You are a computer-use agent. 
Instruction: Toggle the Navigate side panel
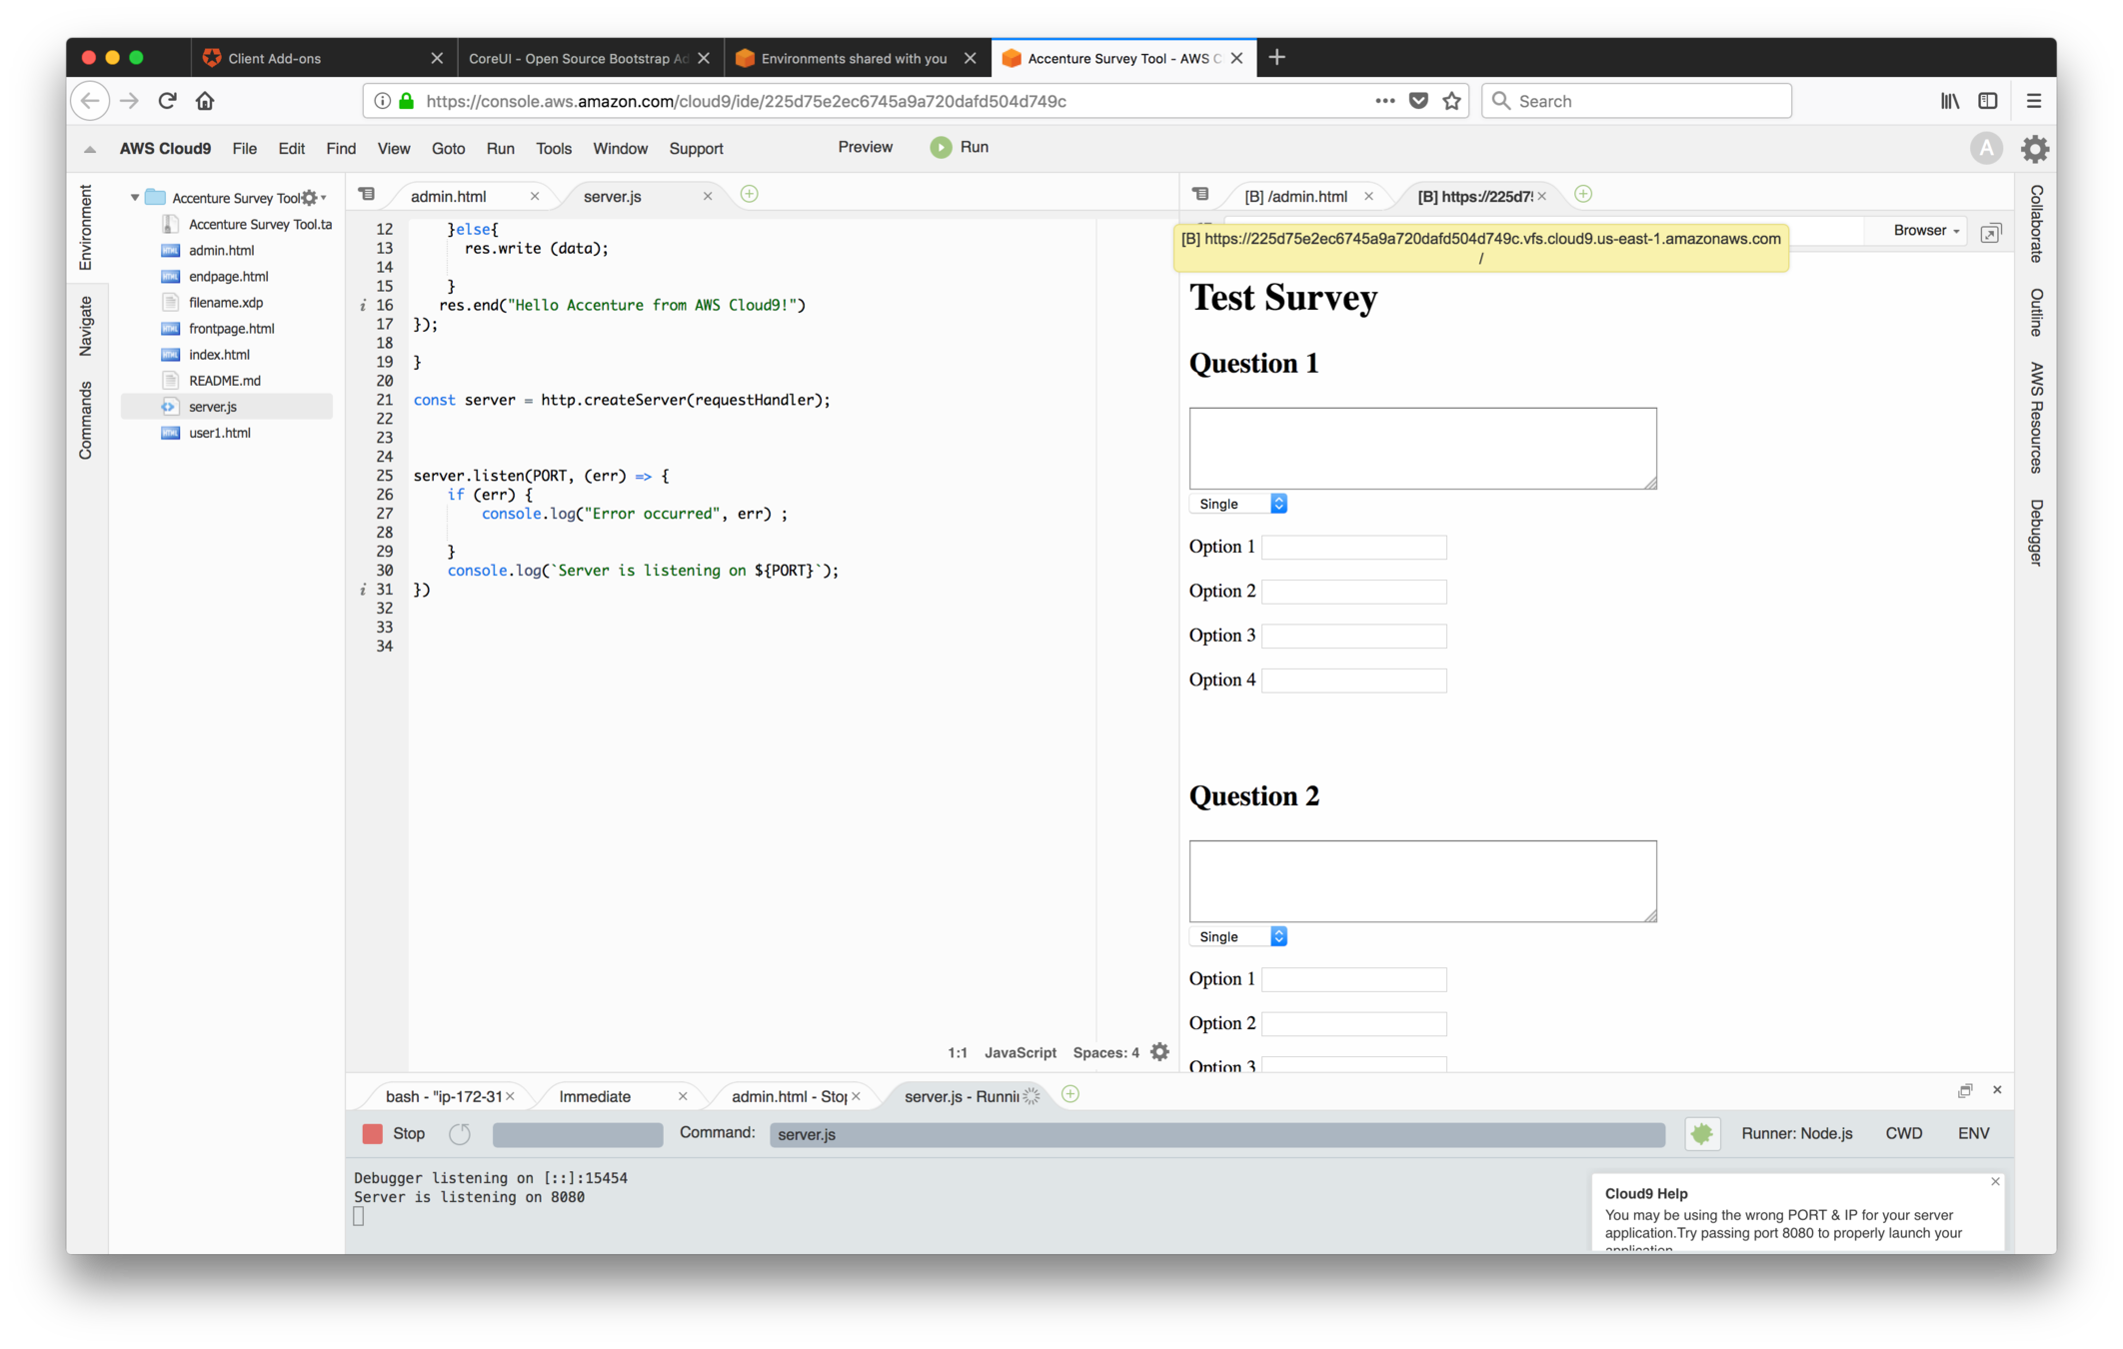(x=86, y=326)
